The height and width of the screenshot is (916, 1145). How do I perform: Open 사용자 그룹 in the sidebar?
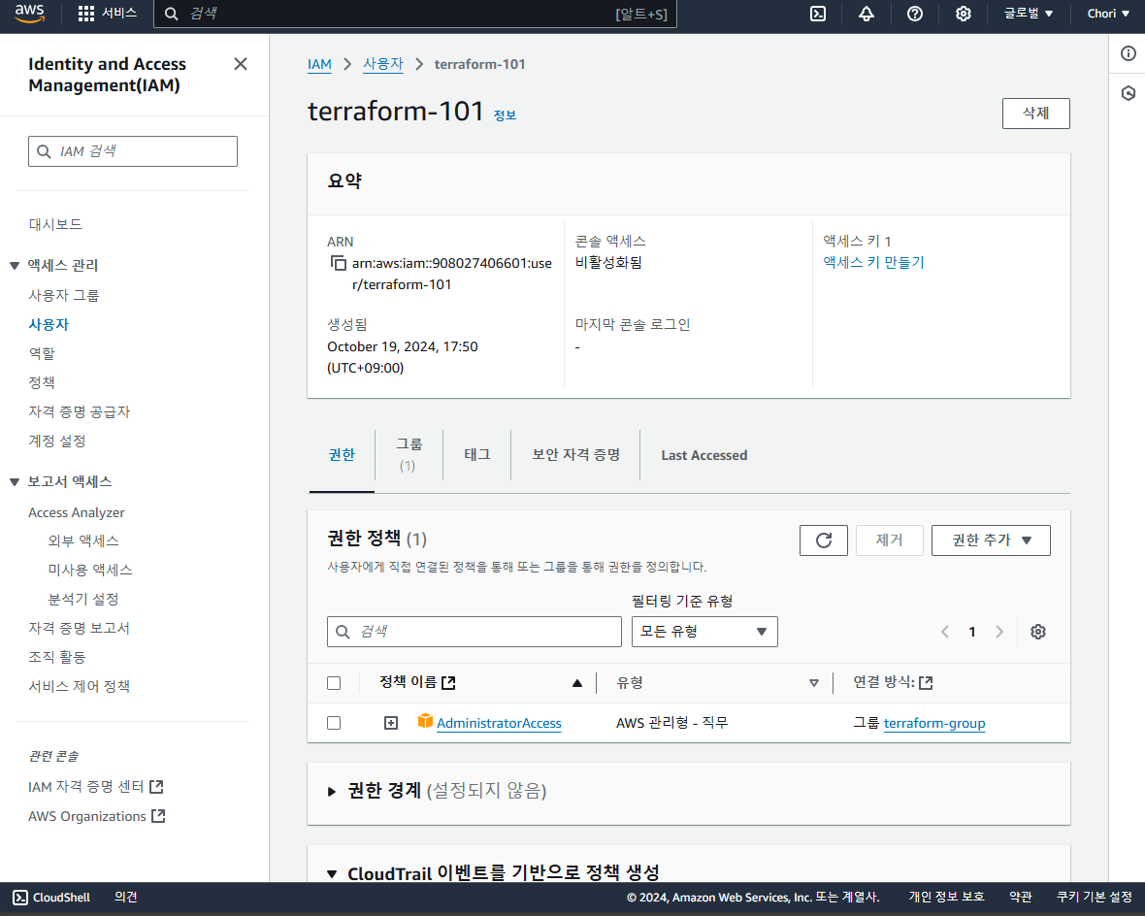63,296
